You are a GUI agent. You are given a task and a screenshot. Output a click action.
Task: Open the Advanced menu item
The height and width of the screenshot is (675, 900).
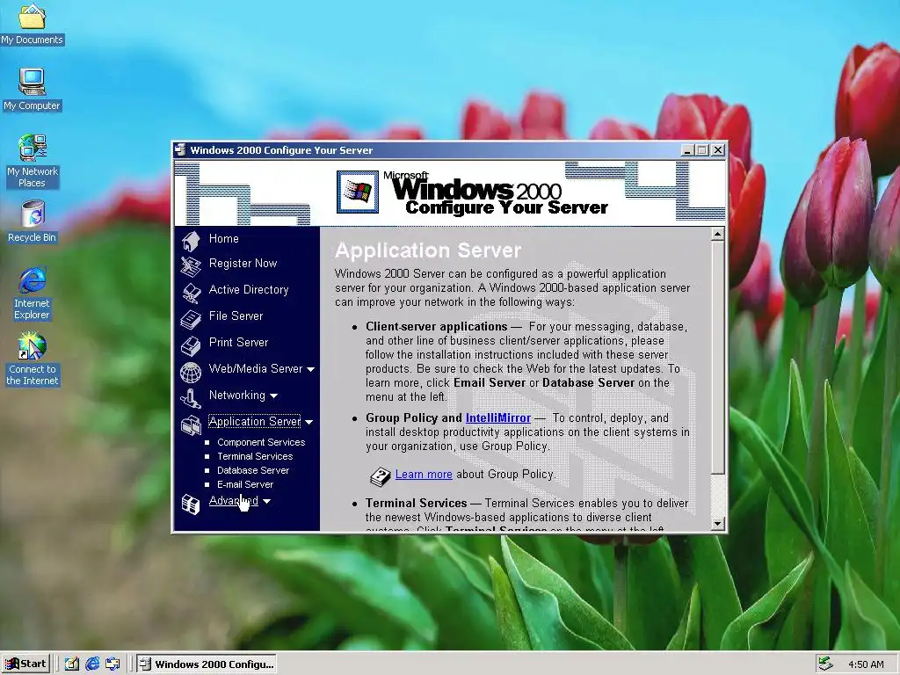pyautogui.click(x=234, y=500)
